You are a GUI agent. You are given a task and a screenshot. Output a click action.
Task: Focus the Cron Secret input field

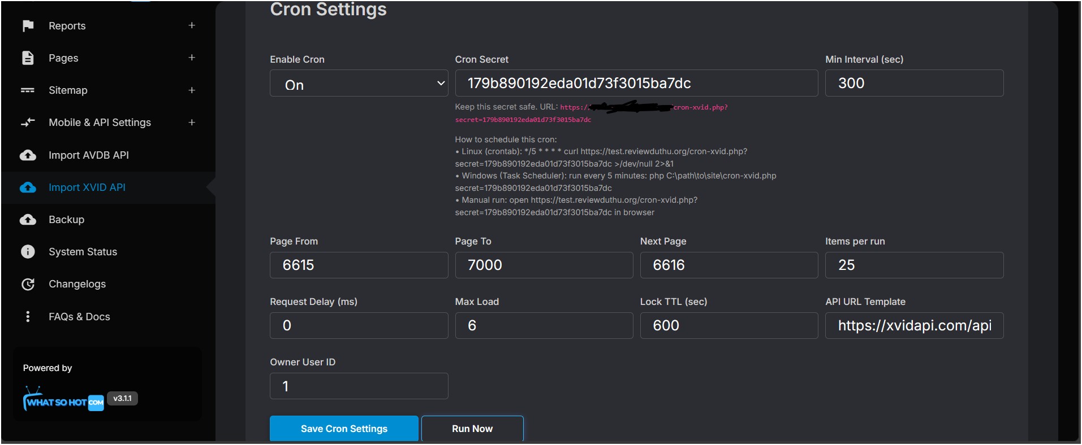(x=636, y=84)
